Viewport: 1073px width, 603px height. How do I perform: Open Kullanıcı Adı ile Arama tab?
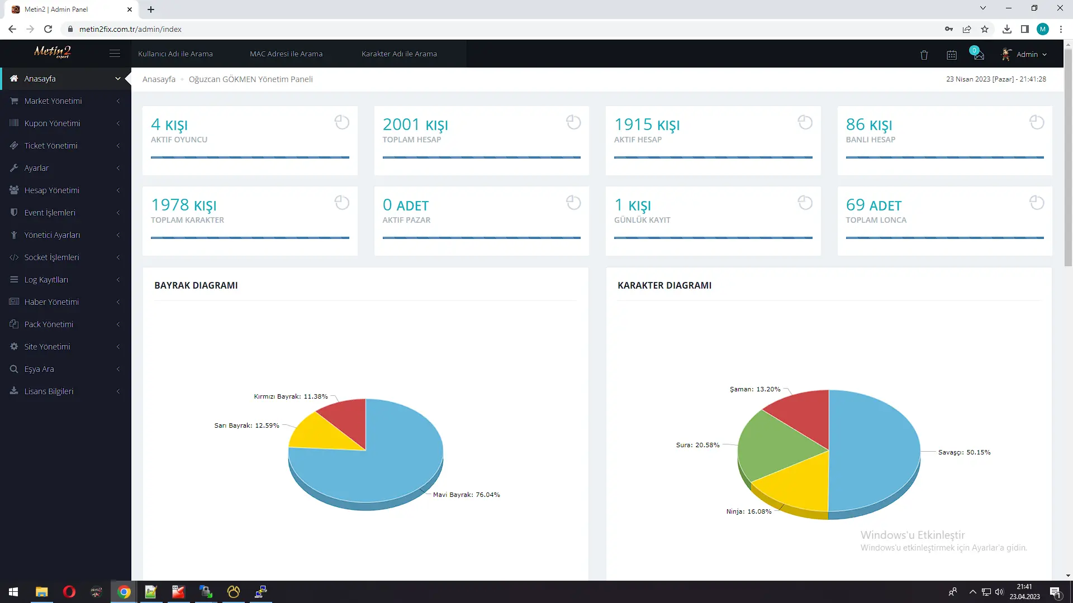click(x=175, y=54)
